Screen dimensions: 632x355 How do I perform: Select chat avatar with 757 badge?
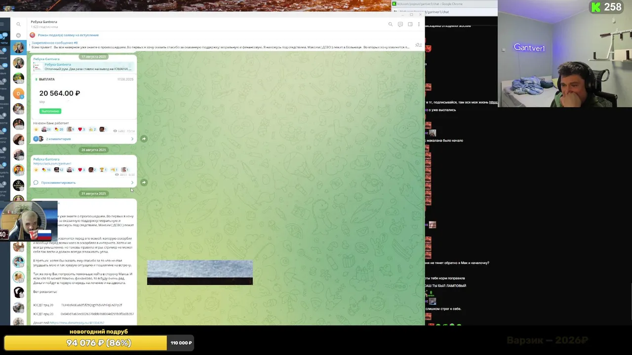18,78
